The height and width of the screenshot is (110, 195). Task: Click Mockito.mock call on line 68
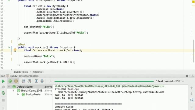tap(57, 50)
